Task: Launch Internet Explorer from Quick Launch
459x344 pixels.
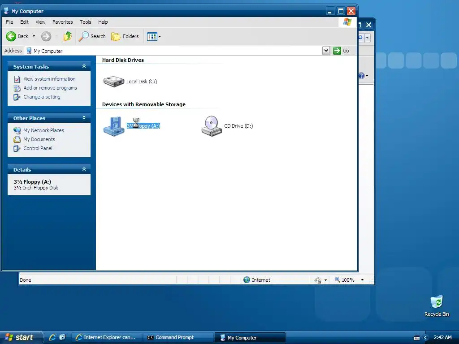Action: (52, 337)
